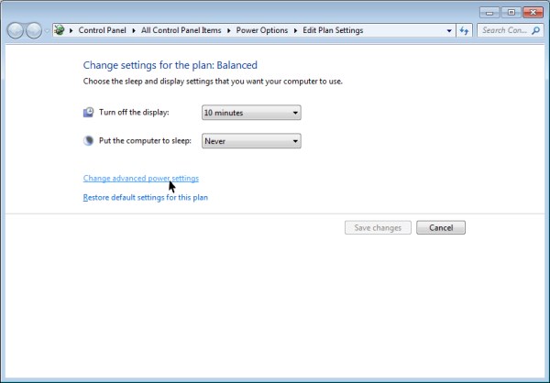
Task: Click the 'Turn off the display:' label
Action: [134, 112]
